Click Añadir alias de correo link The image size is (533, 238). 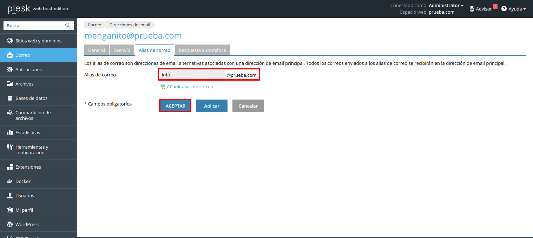click(190, 87)
